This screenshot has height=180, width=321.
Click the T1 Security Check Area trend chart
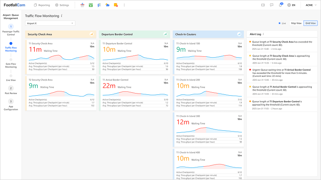62,58
